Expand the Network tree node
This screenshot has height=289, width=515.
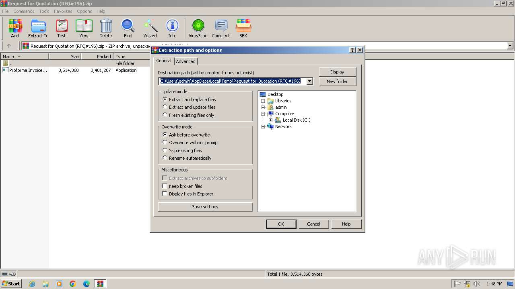(x=263, y=126)
